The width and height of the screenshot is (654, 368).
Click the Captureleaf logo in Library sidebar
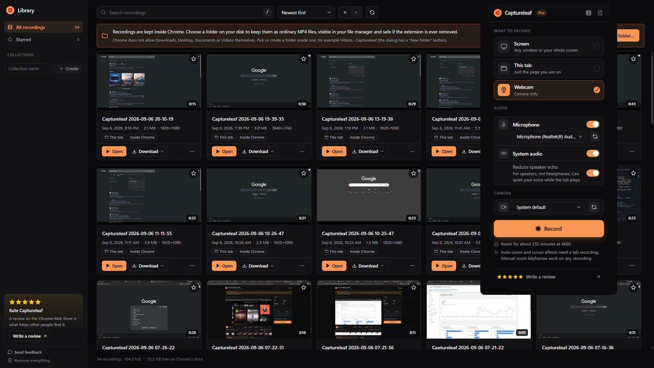coord(10,10)
